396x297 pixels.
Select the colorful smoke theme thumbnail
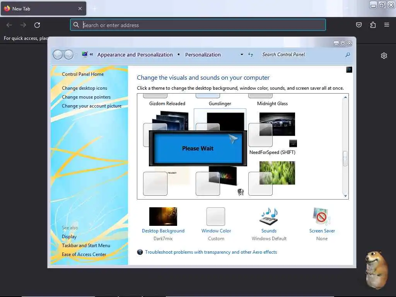(x=223, y=176)
